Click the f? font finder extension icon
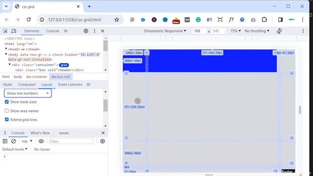This screenshot has height=176, width=313. point(231,20)
